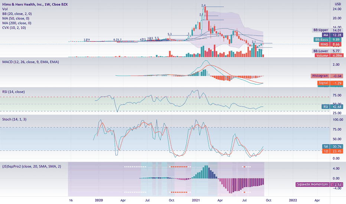
Task: Click the 2.1 pivot annotation near recent candles
Action: pos(254,42)
